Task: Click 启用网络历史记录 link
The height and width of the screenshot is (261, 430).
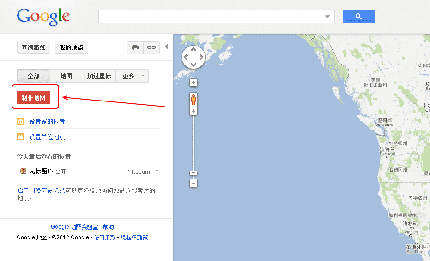Action: [41, 190]
